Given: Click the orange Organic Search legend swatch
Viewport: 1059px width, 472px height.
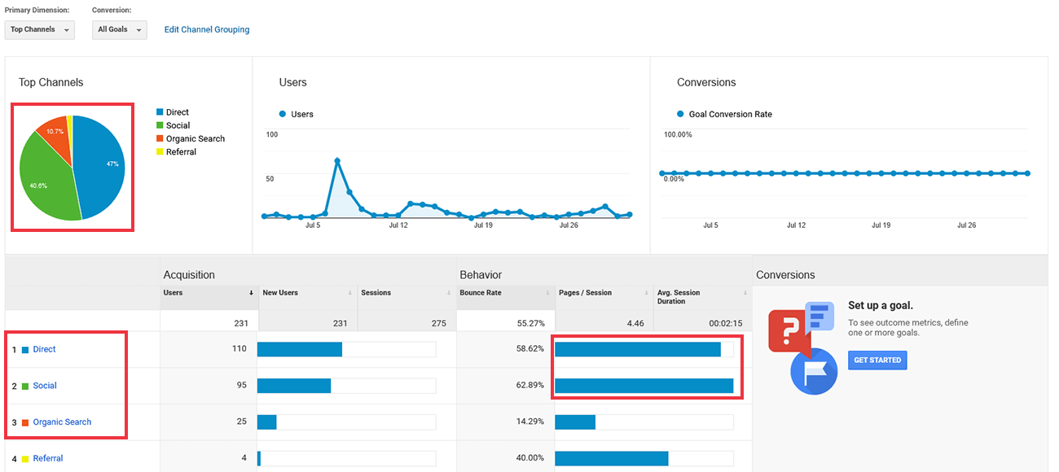Looking at the screenshot, I should [x=160, y=138].
